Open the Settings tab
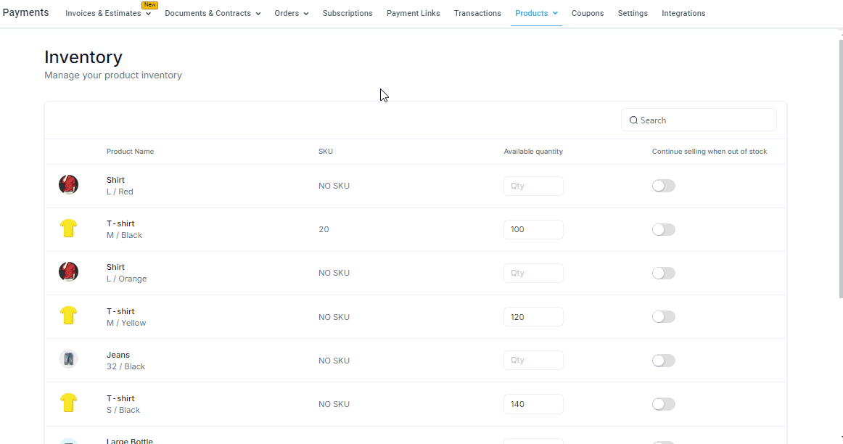The width and height of the screenshot is (843, 444). 633,14
